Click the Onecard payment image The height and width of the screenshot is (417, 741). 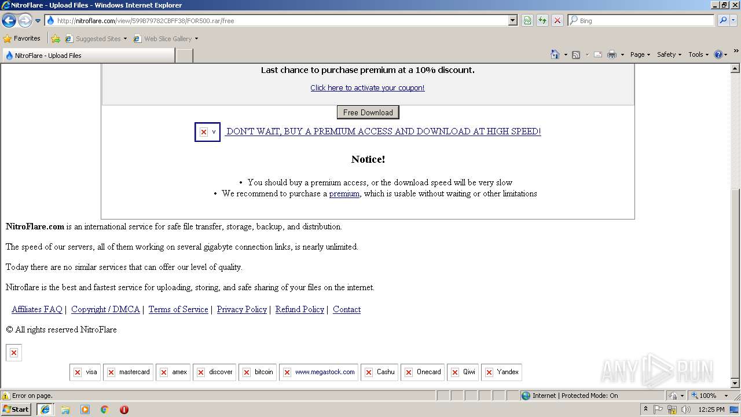tap(423, 372)
